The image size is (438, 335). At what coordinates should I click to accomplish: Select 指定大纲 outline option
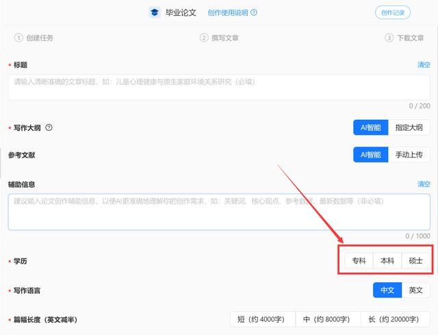[x=409, y=127]
